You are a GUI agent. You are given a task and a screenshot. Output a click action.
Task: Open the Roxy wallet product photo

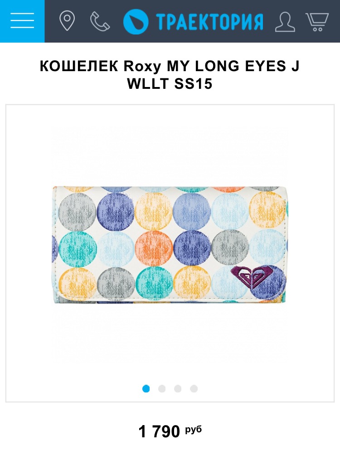170,245
